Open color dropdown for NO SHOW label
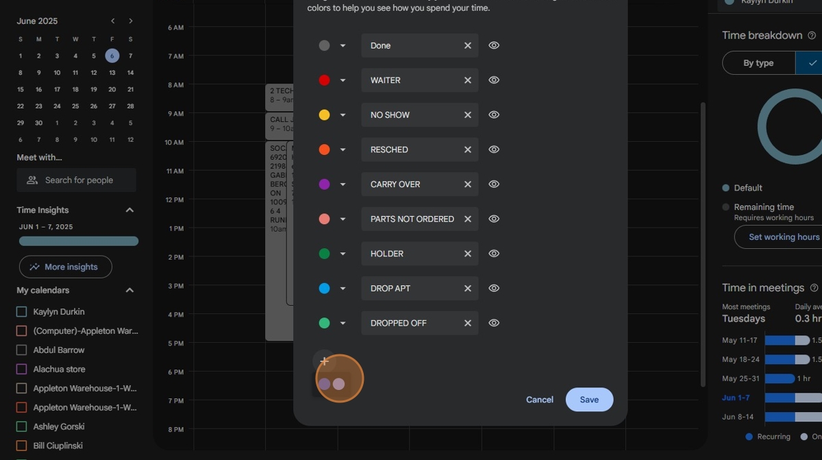822x460 pixels. coord(342,115)
